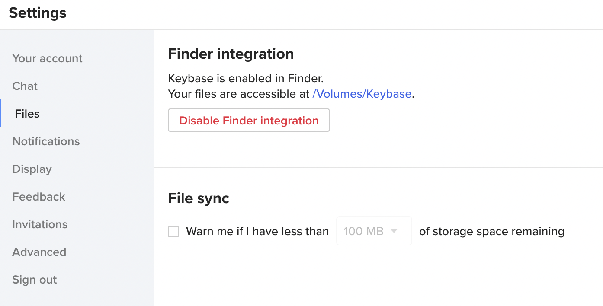Switch to the Chat settings tab
The width and height of the screenshot is (603, 306).
point(25,86)
